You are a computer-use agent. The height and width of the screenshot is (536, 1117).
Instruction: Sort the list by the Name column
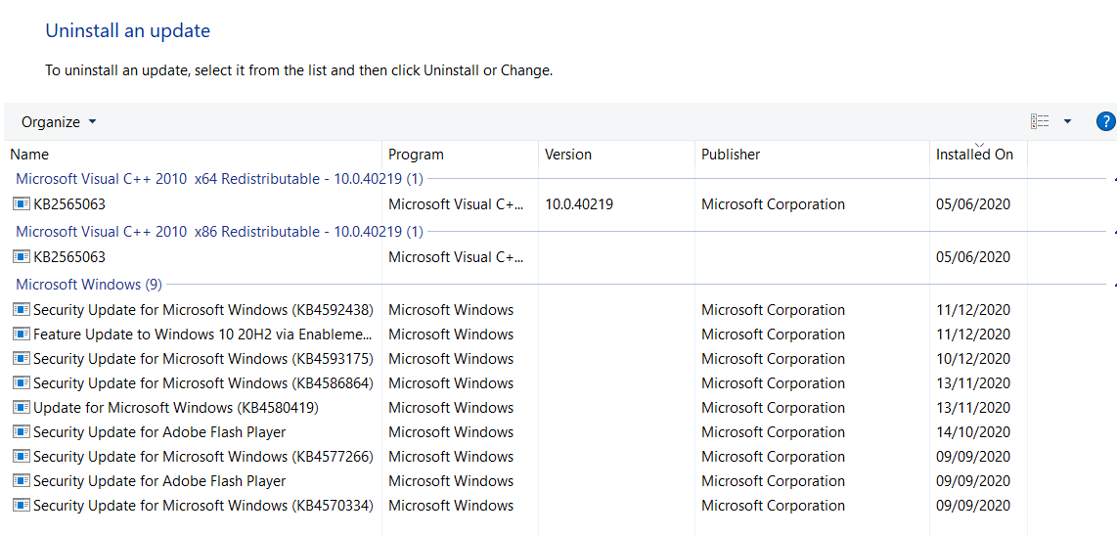(29, 155)
